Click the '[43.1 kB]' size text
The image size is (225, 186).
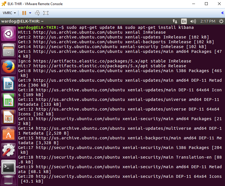click(x=32, y=181)
